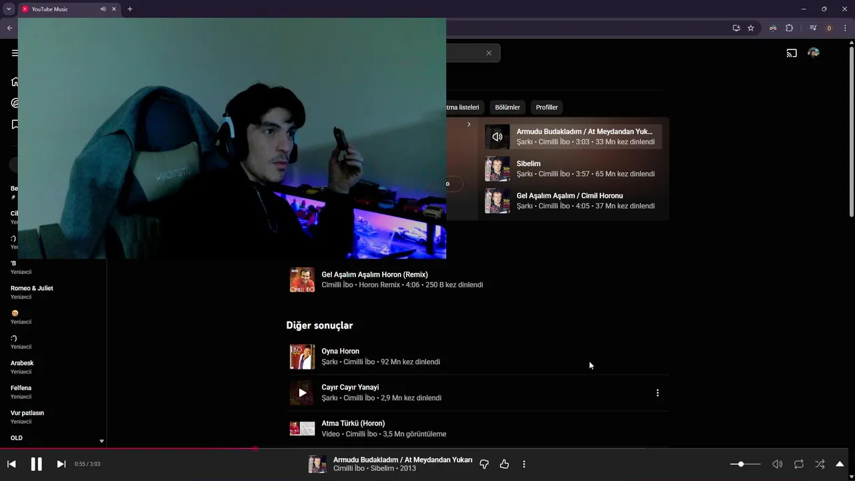Open Chrome media controls icon
This screenshot has width=855, height=481.
(813, 28)
